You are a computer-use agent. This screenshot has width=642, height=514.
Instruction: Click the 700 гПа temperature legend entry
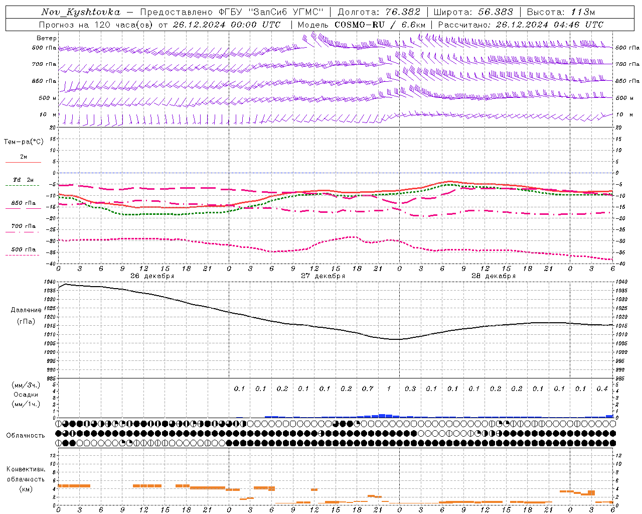[x=23, y=226]
